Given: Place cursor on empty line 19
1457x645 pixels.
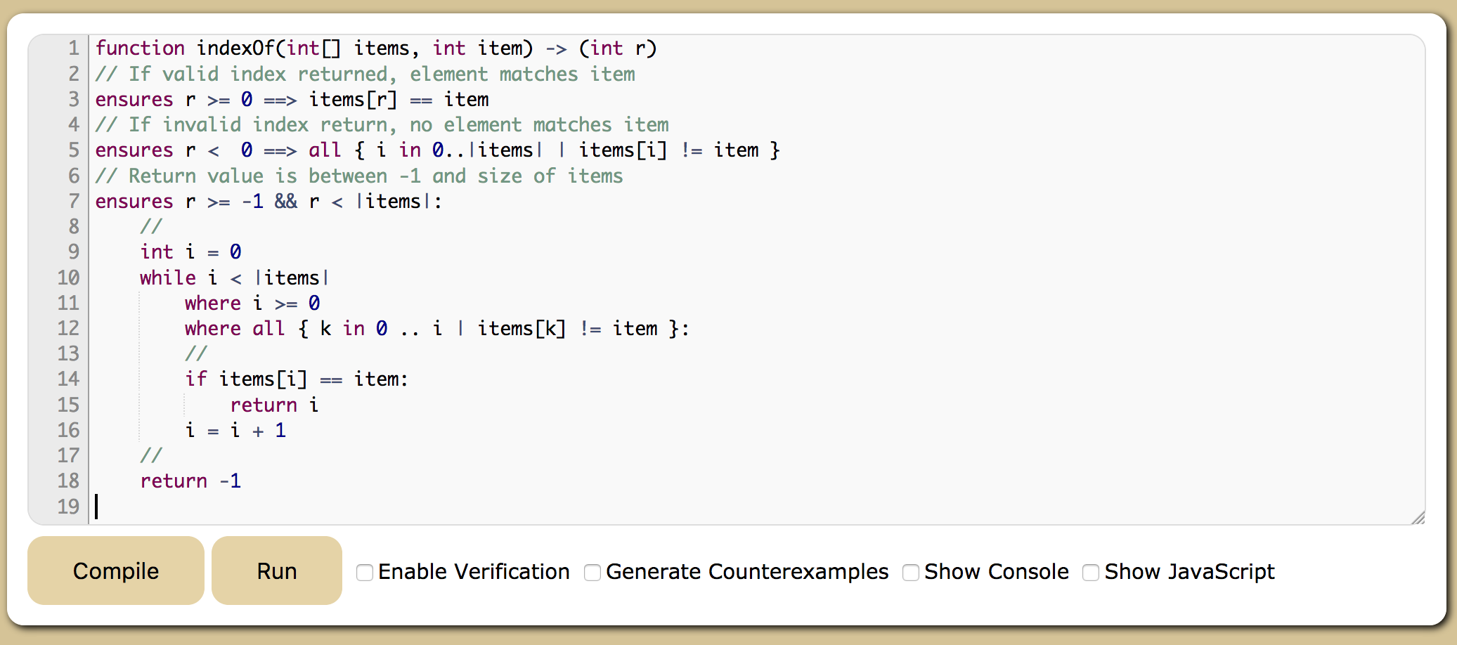Looking at the screenshot, I should tap(756, 507).
